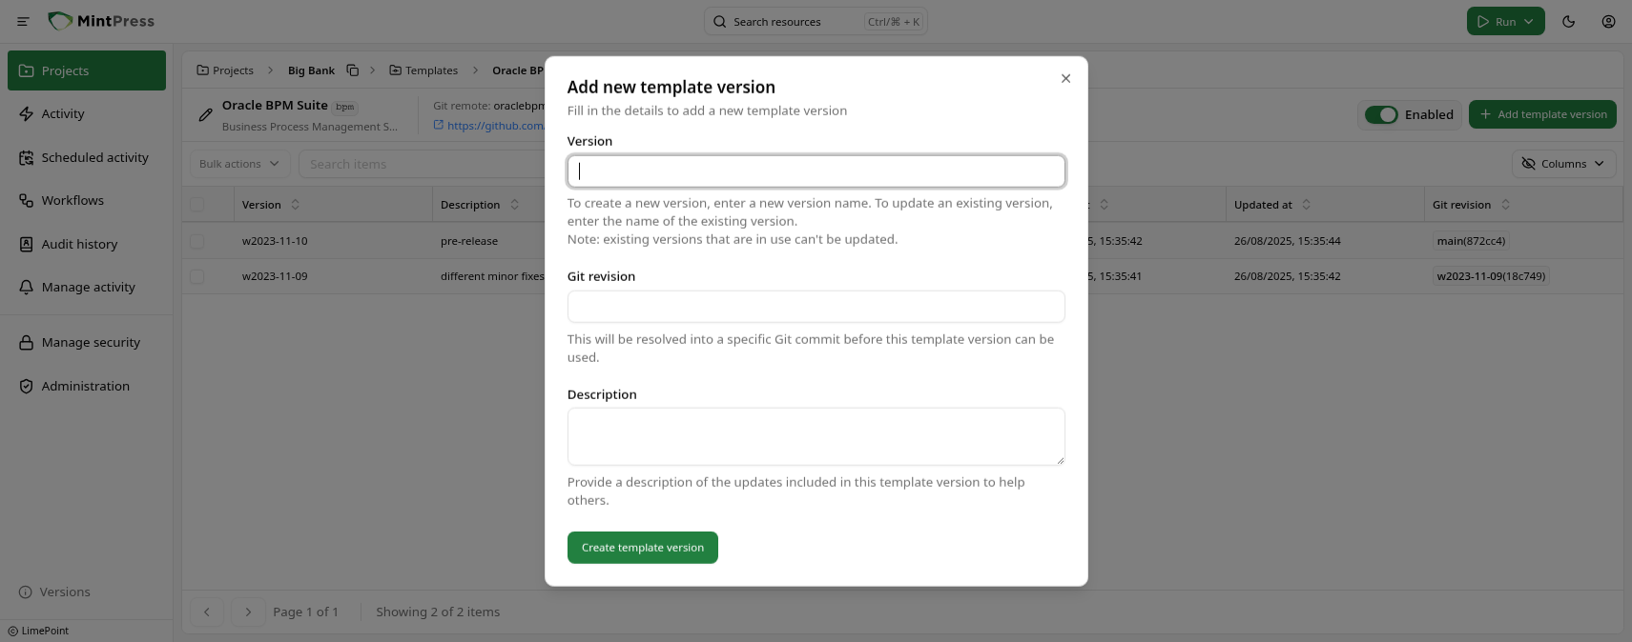This screenshot has width=1632, height=642.
Task: Go to the previous page arrow
Action: click(207, 612)
